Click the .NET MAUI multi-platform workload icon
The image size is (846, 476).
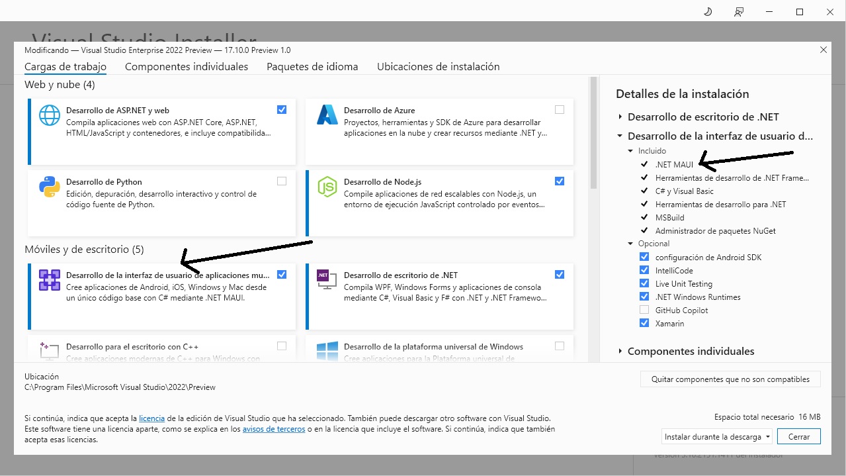(50, 280)
